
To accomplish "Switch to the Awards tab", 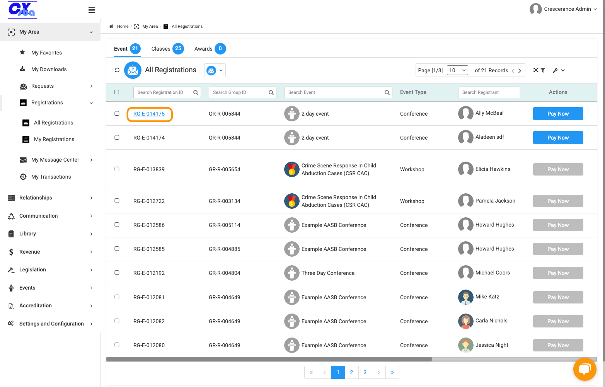I will click(x=210, y=49).
